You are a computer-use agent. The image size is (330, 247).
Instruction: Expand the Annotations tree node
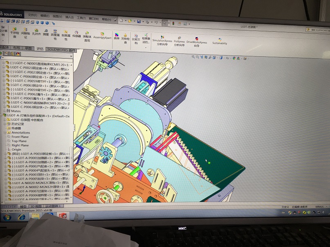pos(6,132)
